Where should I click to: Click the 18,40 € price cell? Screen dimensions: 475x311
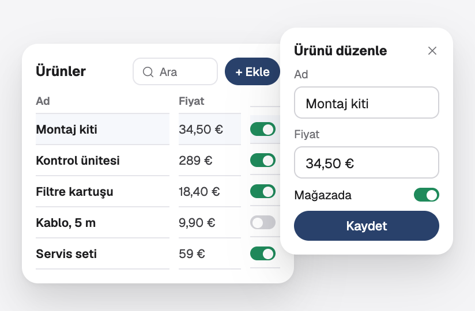pyautogui.click(x=199, y=192)
